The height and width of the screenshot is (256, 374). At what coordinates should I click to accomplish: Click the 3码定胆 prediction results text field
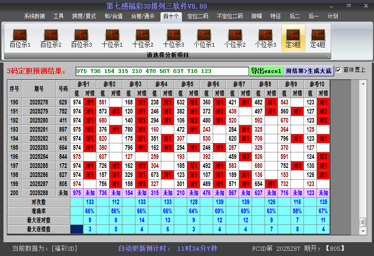coord(162,71)
